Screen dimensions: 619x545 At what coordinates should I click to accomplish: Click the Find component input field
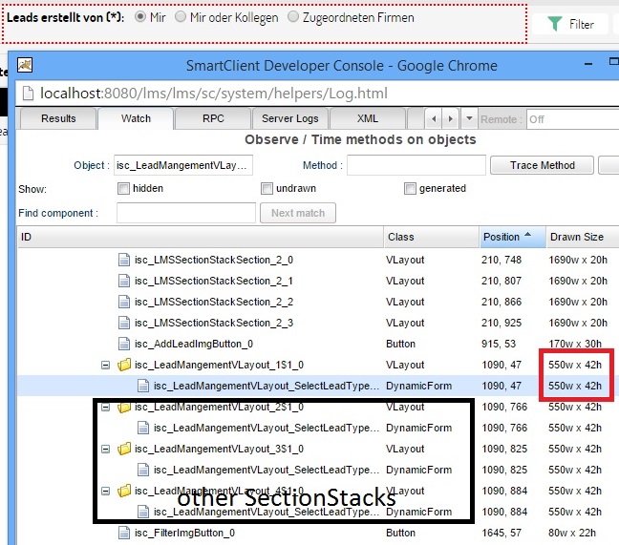(185, 213)
